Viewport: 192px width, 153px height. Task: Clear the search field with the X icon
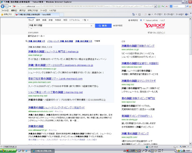coord(91,26)
